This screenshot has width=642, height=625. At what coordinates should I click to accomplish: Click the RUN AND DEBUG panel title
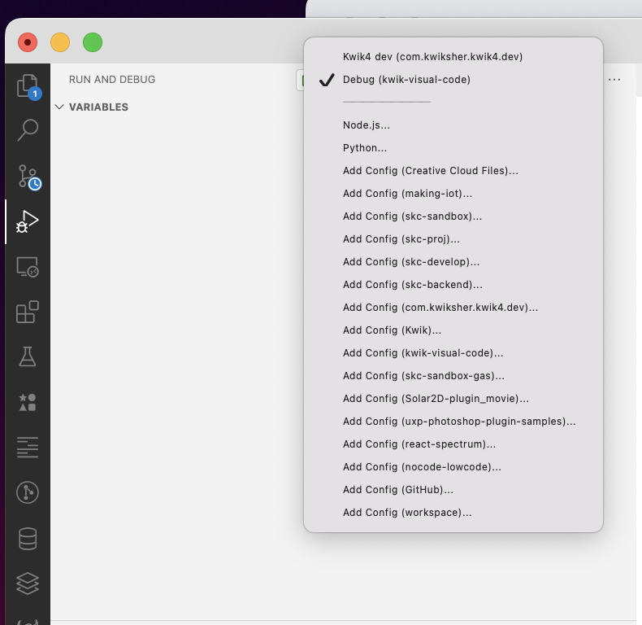(112, 80)
